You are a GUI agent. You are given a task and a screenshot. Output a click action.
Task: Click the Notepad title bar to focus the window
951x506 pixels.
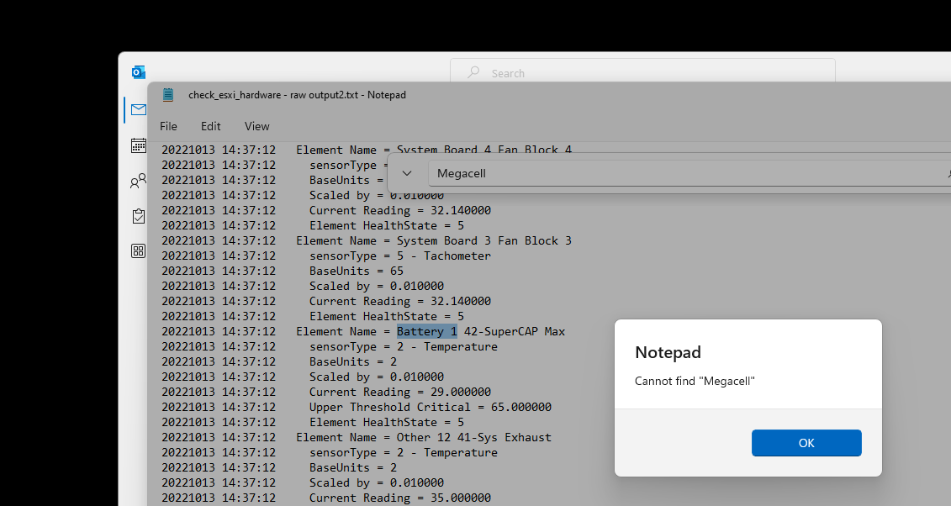pos(297,94)
